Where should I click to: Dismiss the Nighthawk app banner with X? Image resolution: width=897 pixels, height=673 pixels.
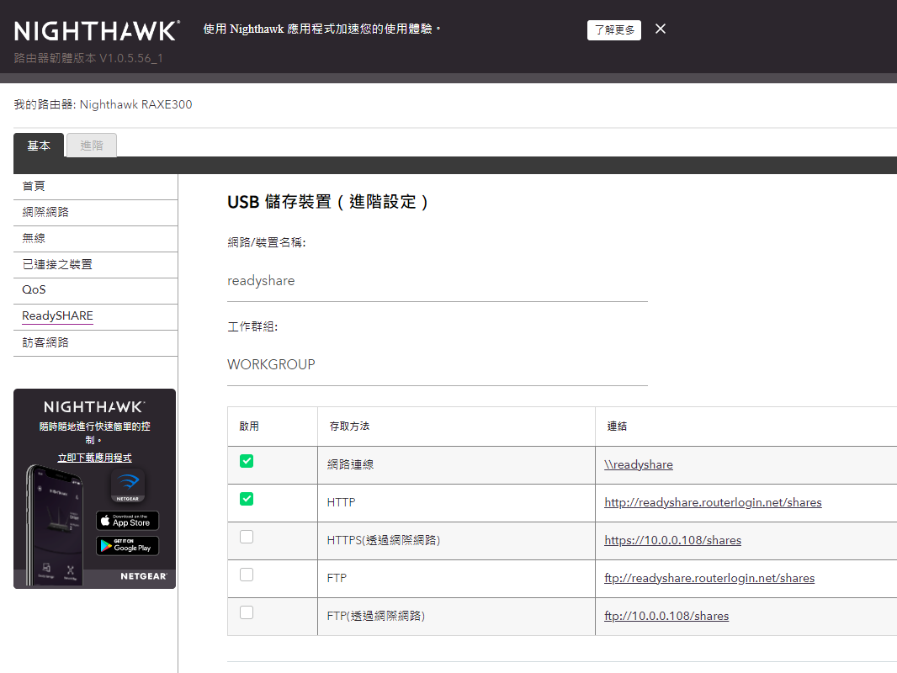point(661,29)
